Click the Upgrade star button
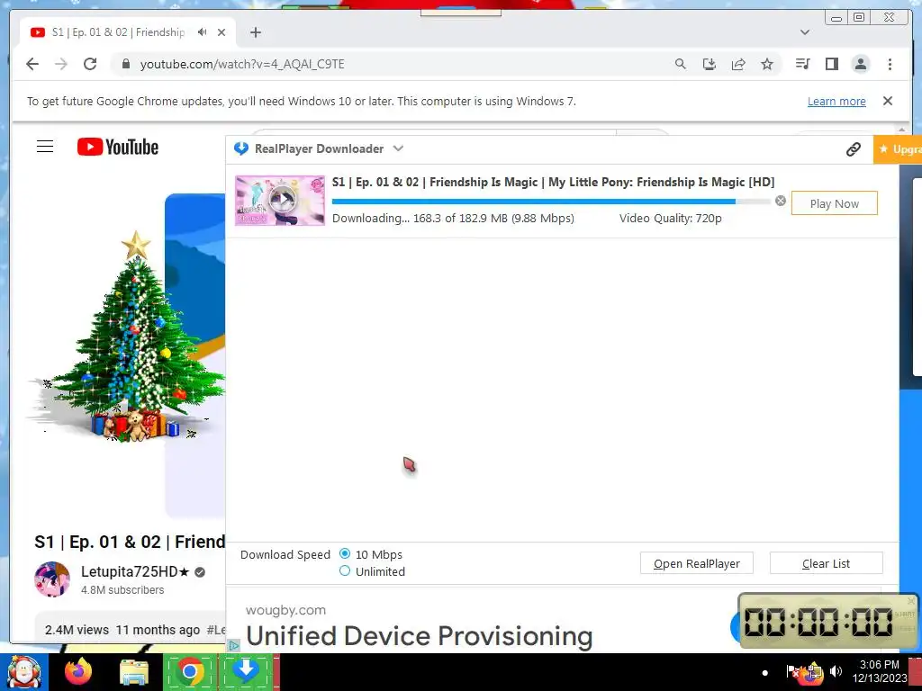 click(898, 149)
